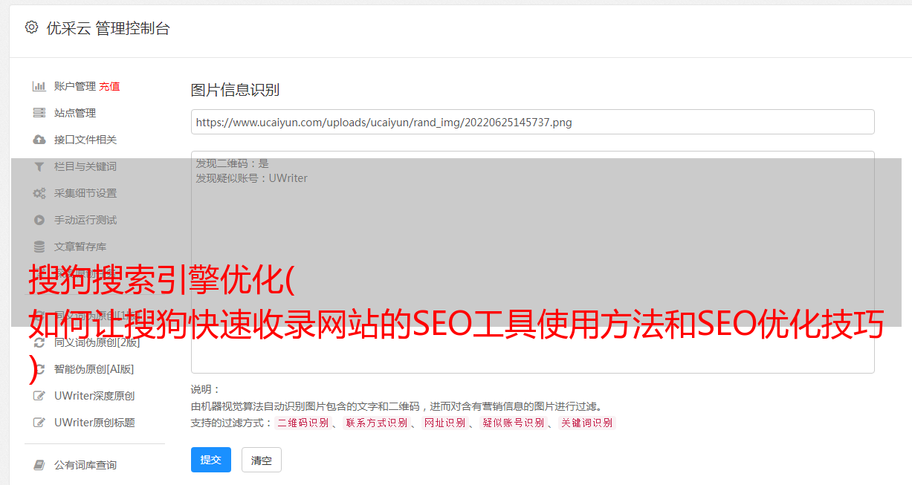Click the refresh icon for 同义词伪原创[2版]
The image size is (912, 485).
coord(39,342)
